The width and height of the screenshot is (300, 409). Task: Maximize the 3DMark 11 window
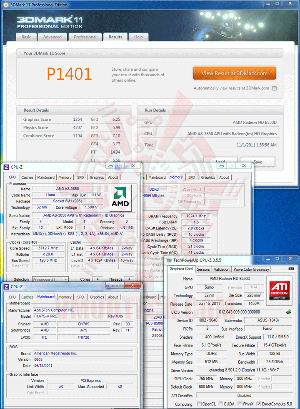277,3
